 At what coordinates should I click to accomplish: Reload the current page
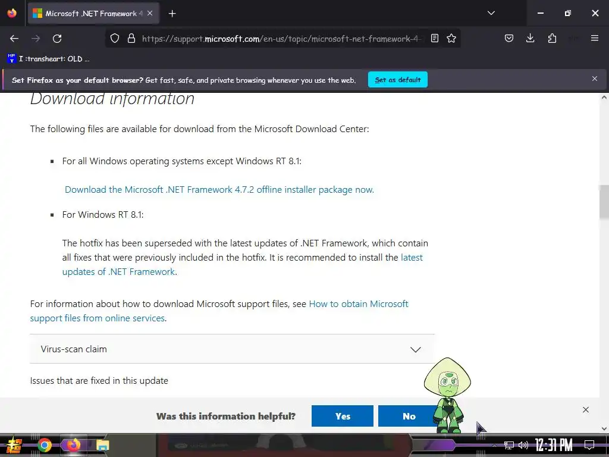pos(57,39)
